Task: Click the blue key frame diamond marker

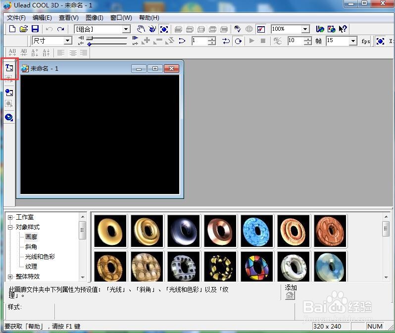Action: coord(89,44)
